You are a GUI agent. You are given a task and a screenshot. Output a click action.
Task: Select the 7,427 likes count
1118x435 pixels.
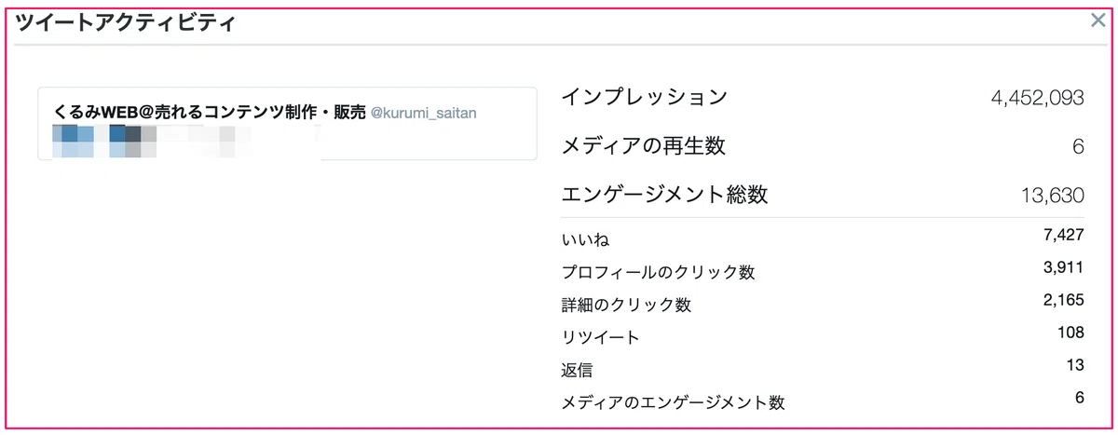(1065, 236)
